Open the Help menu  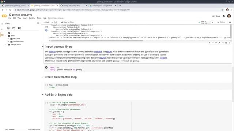point(45,18)
